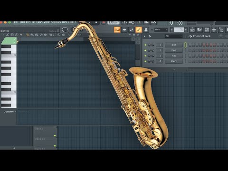Add a new pattern with plus button

coord(186,29)
